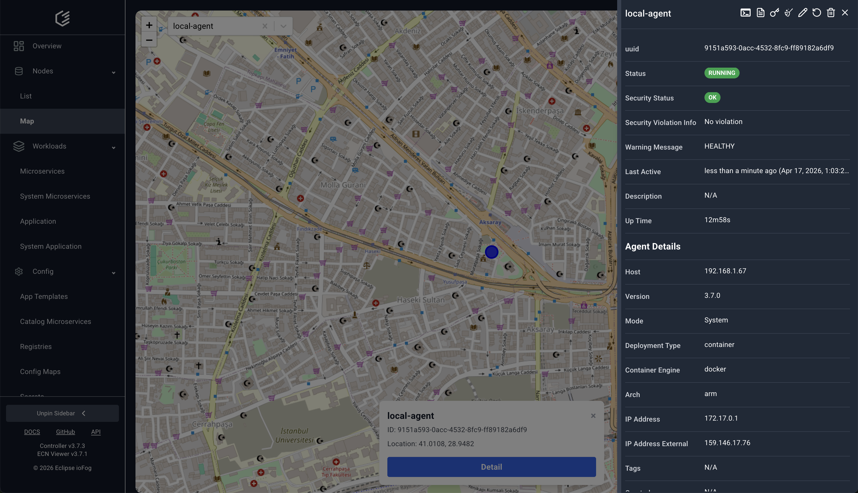Viewport: 858px width, 493px height.
Task: Click the RUNNING status badge
Action: point(721,73)
